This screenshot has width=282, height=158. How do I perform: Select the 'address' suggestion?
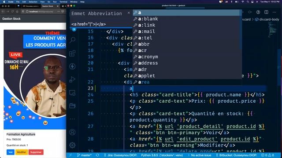[x=186, y=63]
